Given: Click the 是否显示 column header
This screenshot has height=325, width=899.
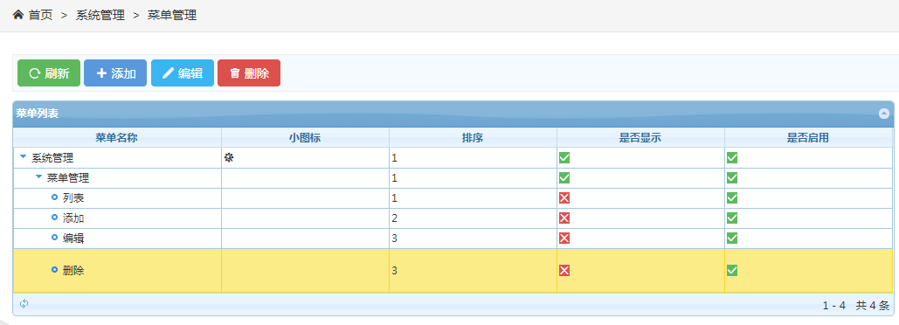Looking at the screenshot, I should pyautogui.click(x=640, y=137).
